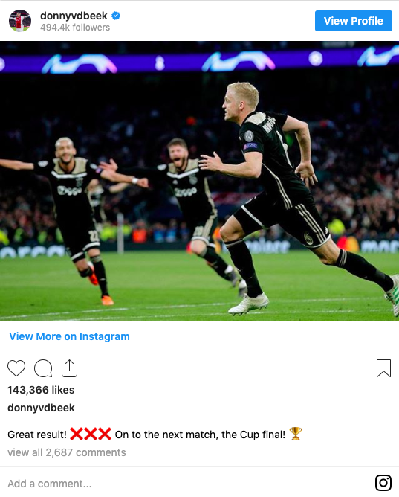Open comments via speech bubble icon
The image size is (399, 497).
click(43, 368)
